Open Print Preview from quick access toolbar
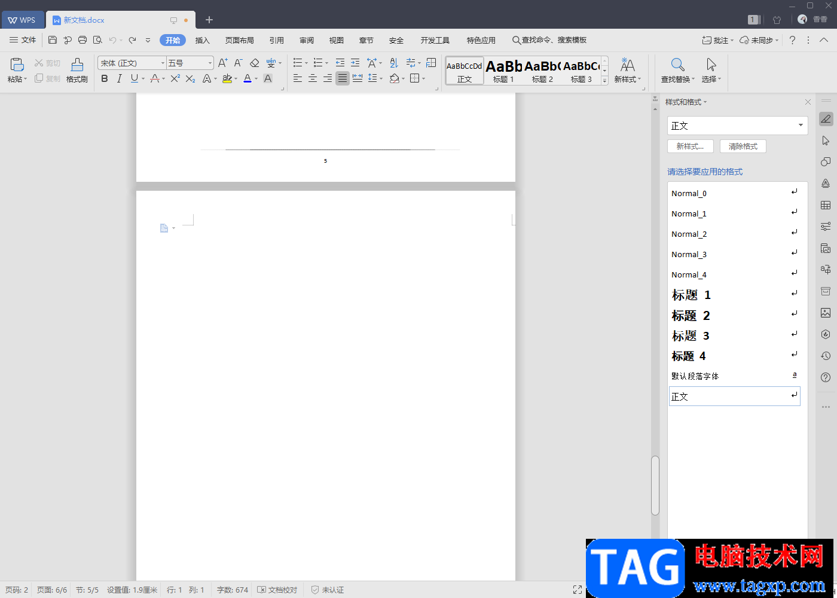This screenshot has width=837, height=598. (x=97, y=40)
